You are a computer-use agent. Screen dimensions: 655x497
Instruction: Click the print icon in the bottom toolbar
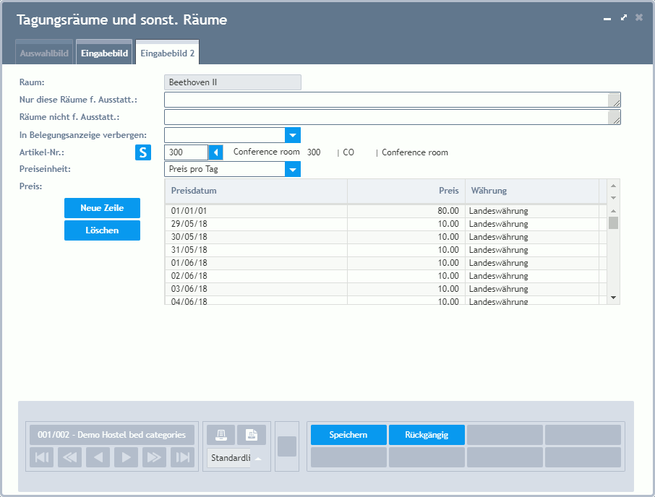[x=221, y=435]
